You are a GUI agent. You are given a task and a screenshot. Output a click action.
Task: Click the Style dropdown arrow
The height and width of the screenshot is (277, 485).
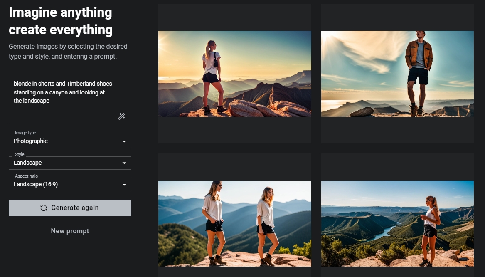coord(124,163)
